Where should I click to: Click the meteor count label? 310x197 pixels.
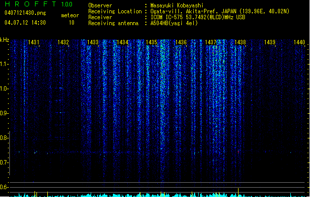click(70, 15)
